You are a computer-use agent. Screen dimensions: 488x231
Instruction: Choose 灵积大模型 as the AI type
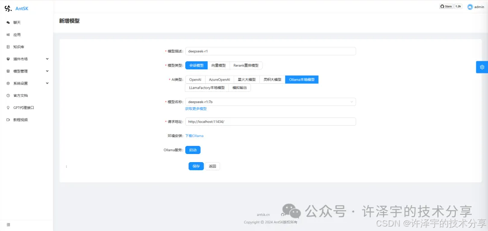[x=272, y=80]
